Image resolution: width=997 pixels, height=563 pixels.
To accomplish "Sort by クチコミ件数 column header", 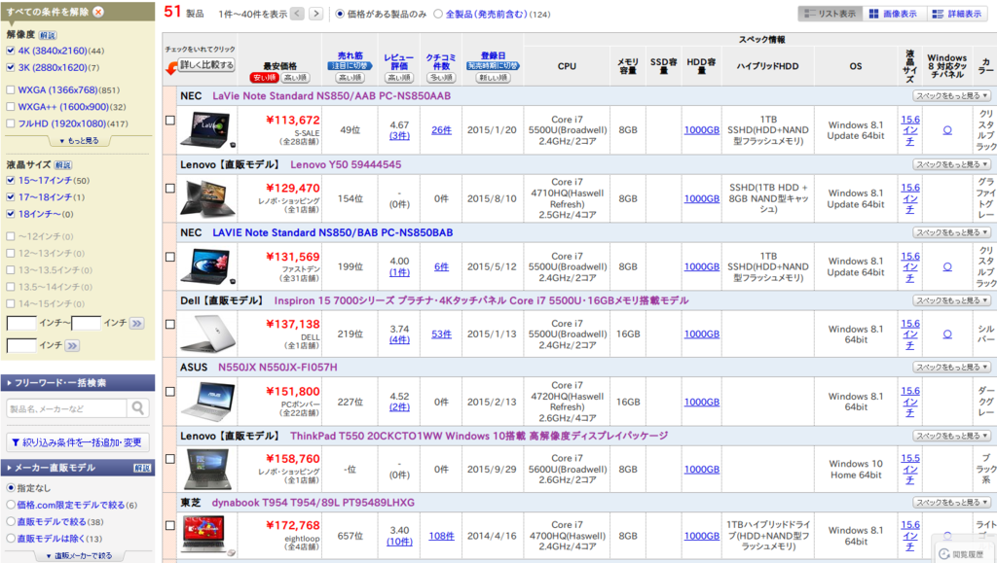I will pyautogui.click(x=441, y=61).
